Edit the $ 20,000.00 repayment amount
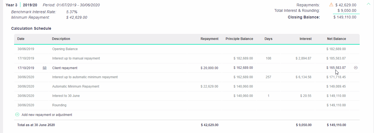Screen dimensions: 374x133 pyautogui.click(x=209, y=68)
